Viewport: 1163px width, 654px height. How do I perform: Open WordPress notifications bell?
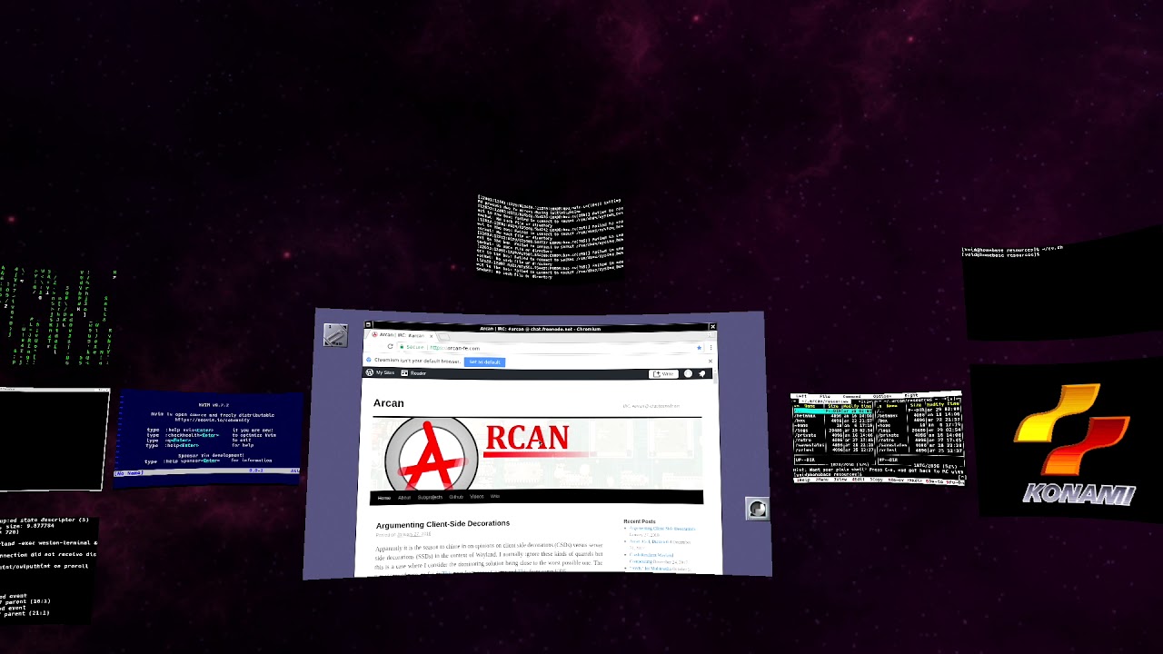point(701,374)
